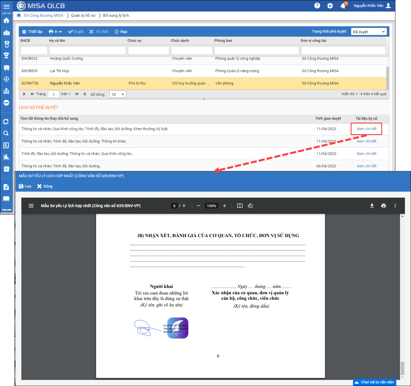Click the Họ và tên filter field

87,50
